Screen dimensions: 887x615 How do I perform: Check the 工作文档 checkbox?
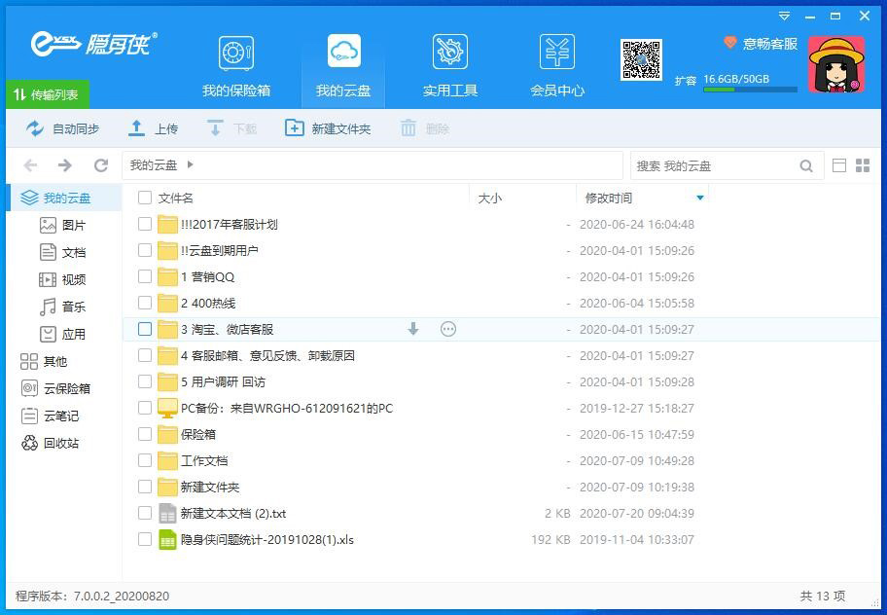(145, 460)
